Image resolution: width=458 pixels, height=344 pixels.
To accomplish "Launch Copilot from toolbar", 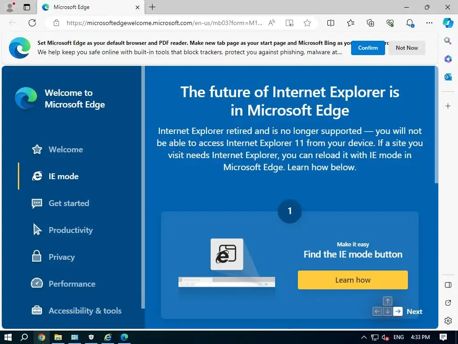I will [x=448, y=22].
